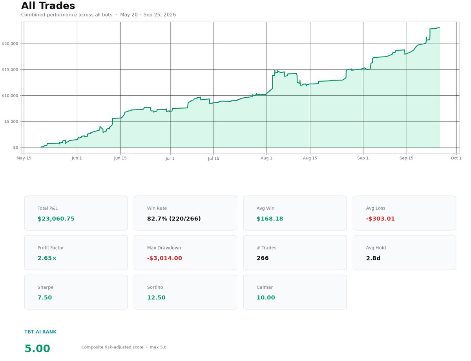Select the Sharpe label

tap(46, 287)
